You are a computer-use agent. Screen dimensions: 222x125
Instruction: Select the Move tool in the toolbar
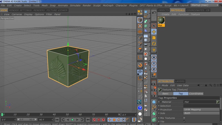click(x=154, y=32)
